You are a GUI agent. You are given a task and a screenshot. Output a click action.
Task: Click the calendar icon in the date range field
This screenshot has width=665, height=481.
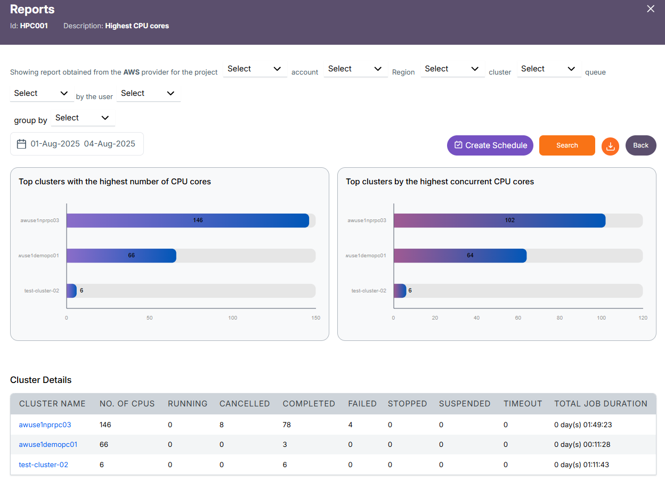[22, 144]
